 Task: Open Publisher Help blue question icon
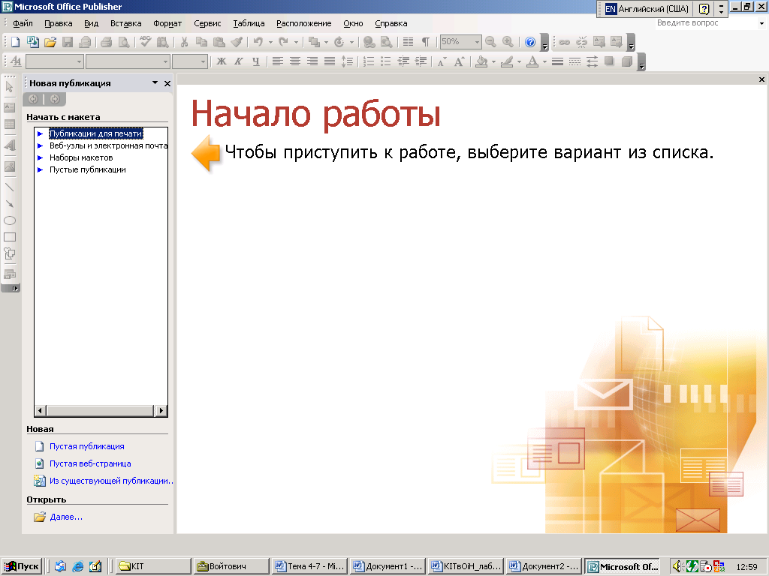[x=530, y=42]
